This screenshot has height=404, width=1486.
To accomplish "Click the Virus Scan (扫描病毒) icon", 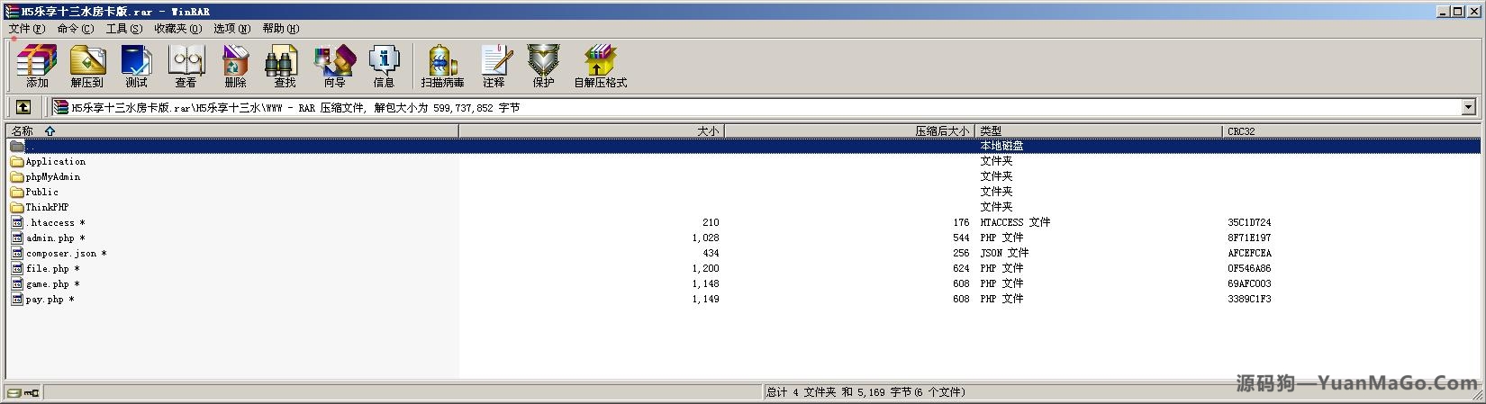I will [442, 66].
